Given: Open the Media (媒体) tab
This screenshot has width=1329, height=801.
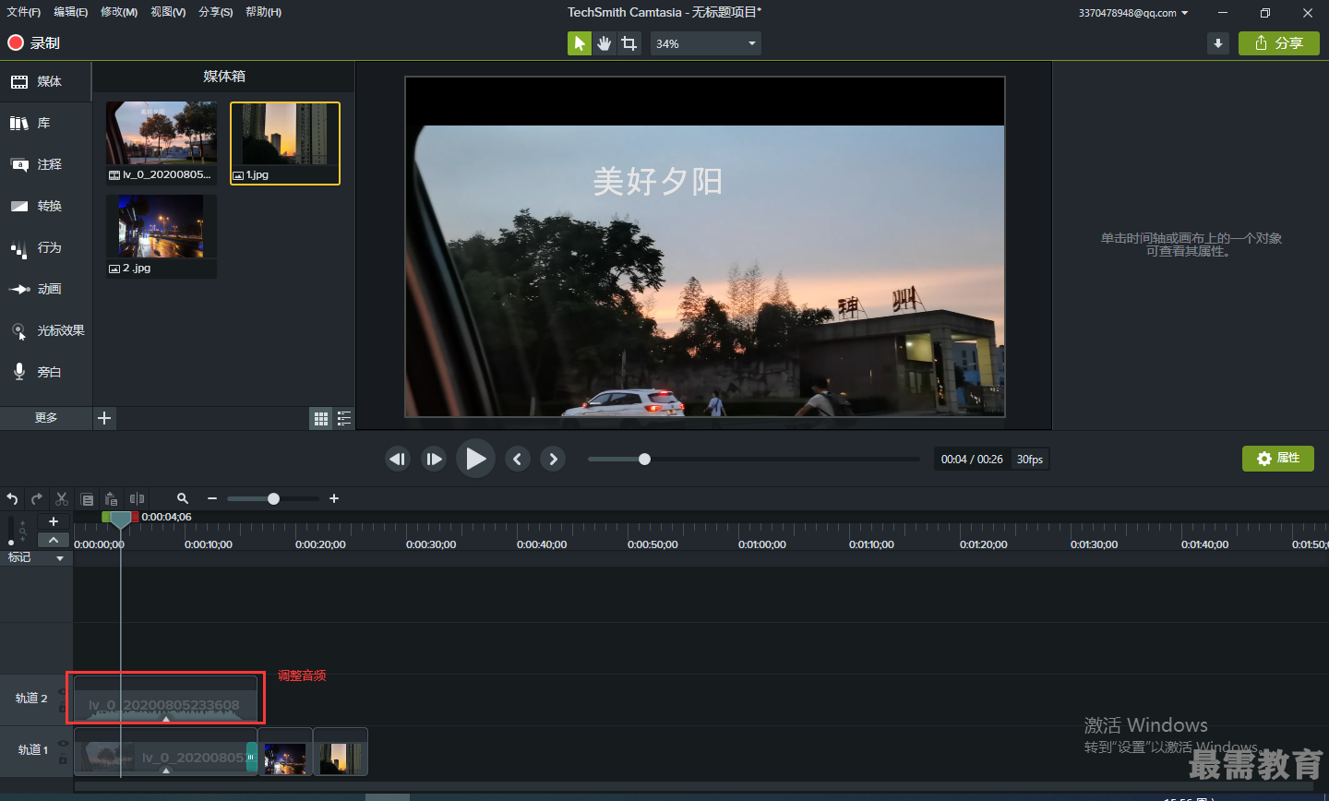Looking at the screenshot, I should point(45,81).
